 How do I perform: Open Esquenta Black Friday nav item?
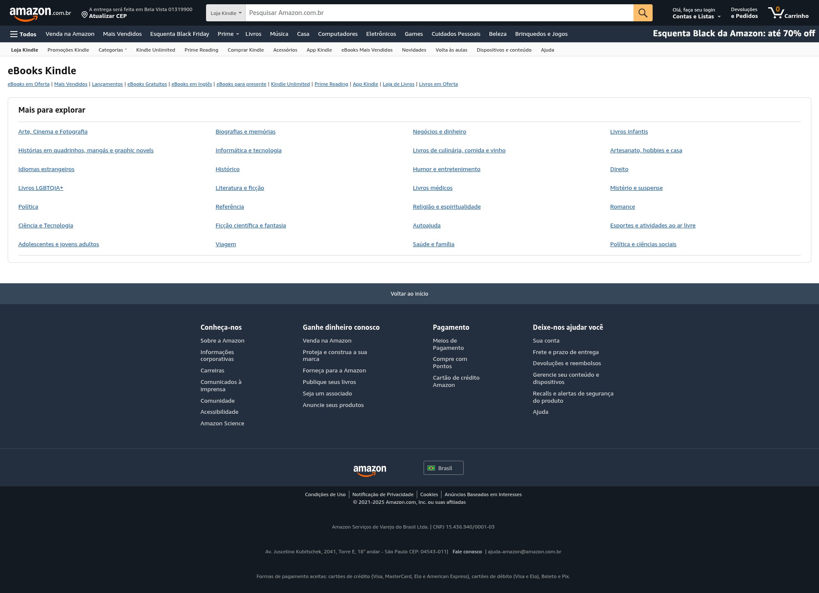(x=180, y=34)
